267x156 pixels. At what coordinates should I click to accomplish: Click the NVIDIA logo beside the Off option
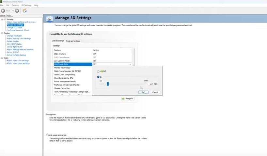pos(102,71)
